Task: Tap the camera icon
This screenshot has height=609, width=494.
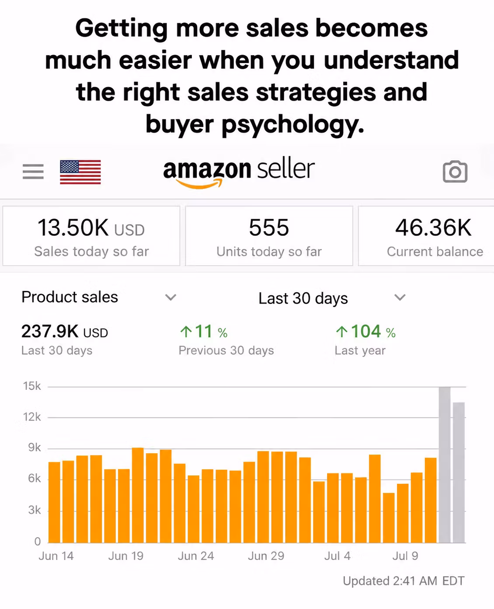Action: click(455, 171)
